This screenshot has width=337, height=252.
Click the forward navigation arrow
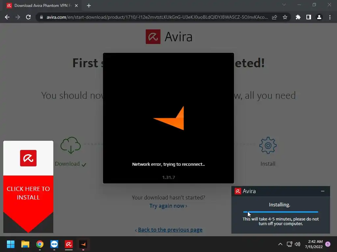click(x=18, y=17)
